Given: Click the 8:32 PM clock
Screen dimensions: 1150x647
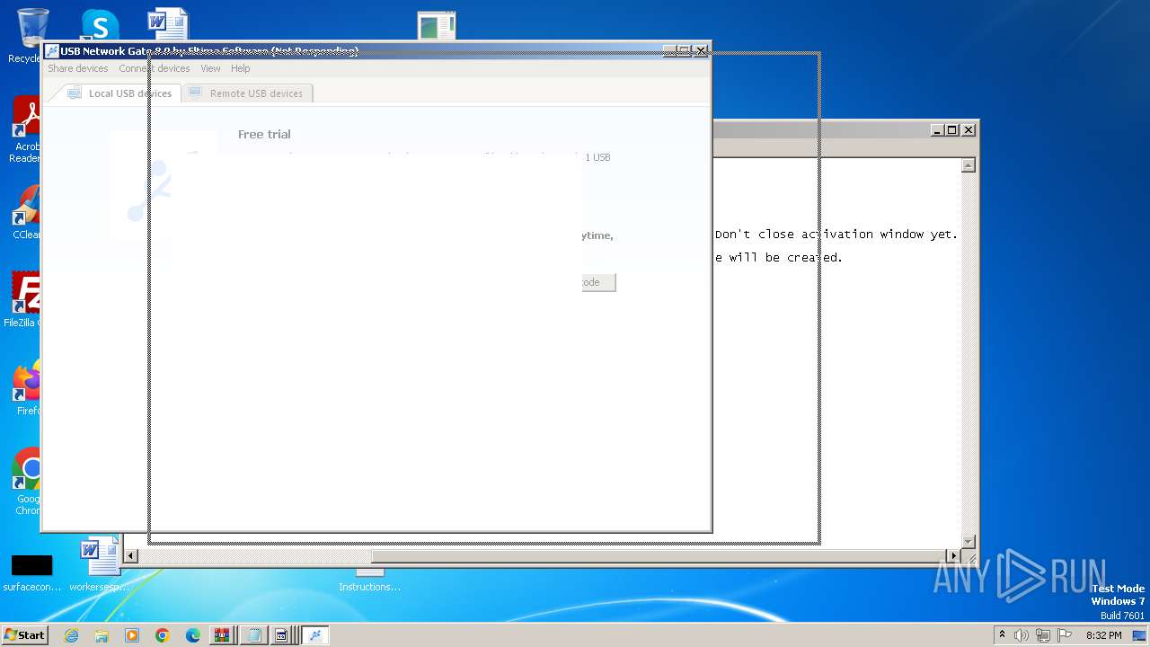Looking at the screenshot, I should tap(1103, 635).
